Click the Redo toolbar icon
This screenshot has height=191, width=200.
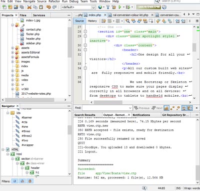point(54,7)
